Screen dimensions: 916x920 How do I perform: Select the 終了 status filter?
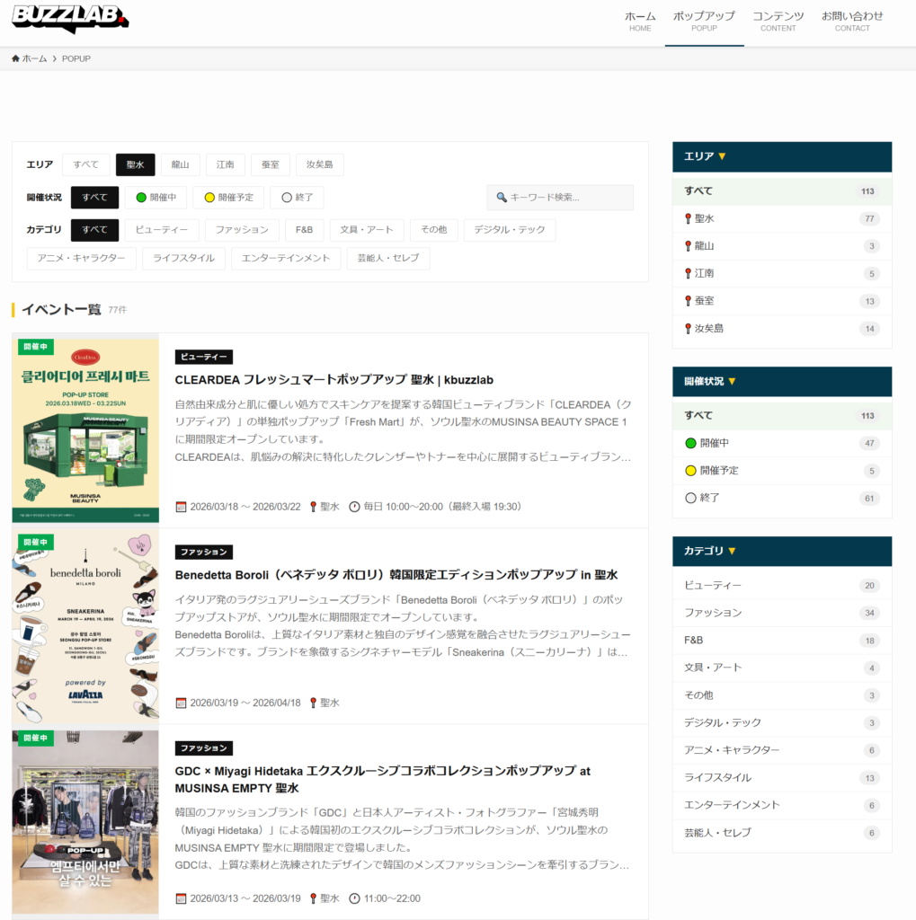coord(297,197)
